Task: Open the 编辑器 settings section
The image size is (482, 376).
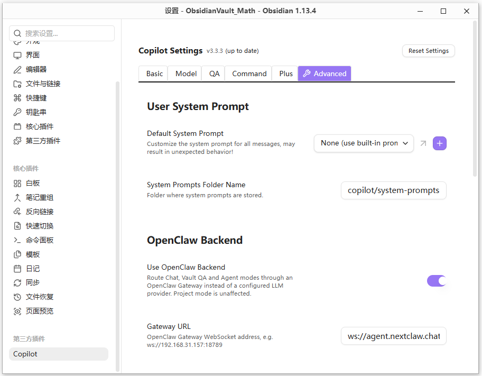Action: pos(59,69)
